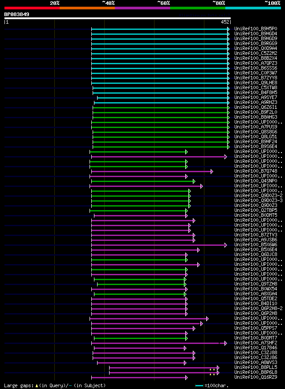
Task: Click the red 20% identity legend segment
Action: tap(32, 8)
